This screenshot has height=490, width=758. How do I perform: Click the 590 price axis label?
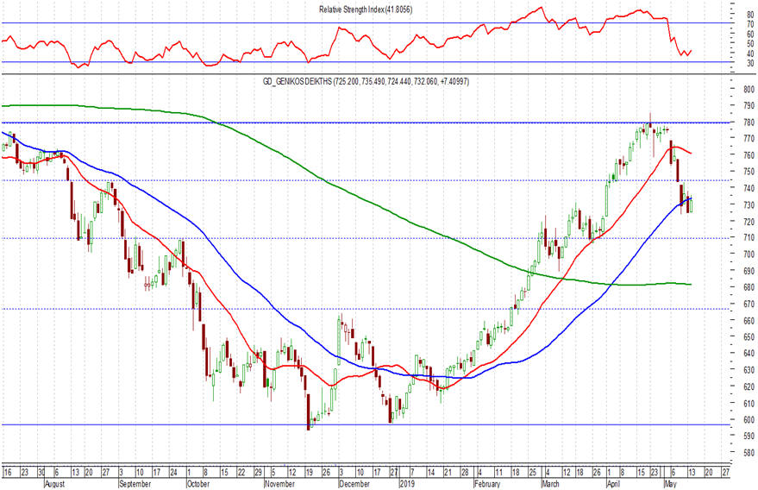click(749, 437)
